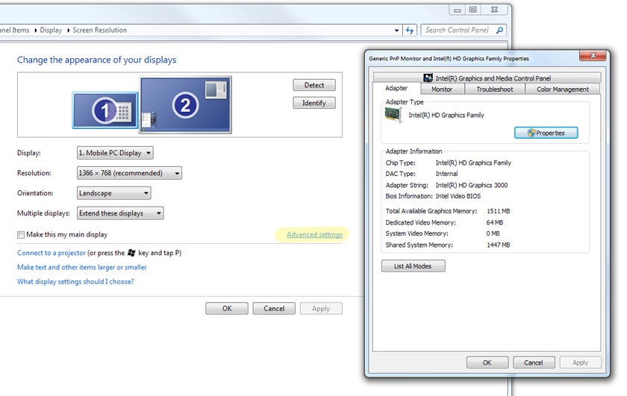Open the Multiple displays dropdown

tap(120, 213)
